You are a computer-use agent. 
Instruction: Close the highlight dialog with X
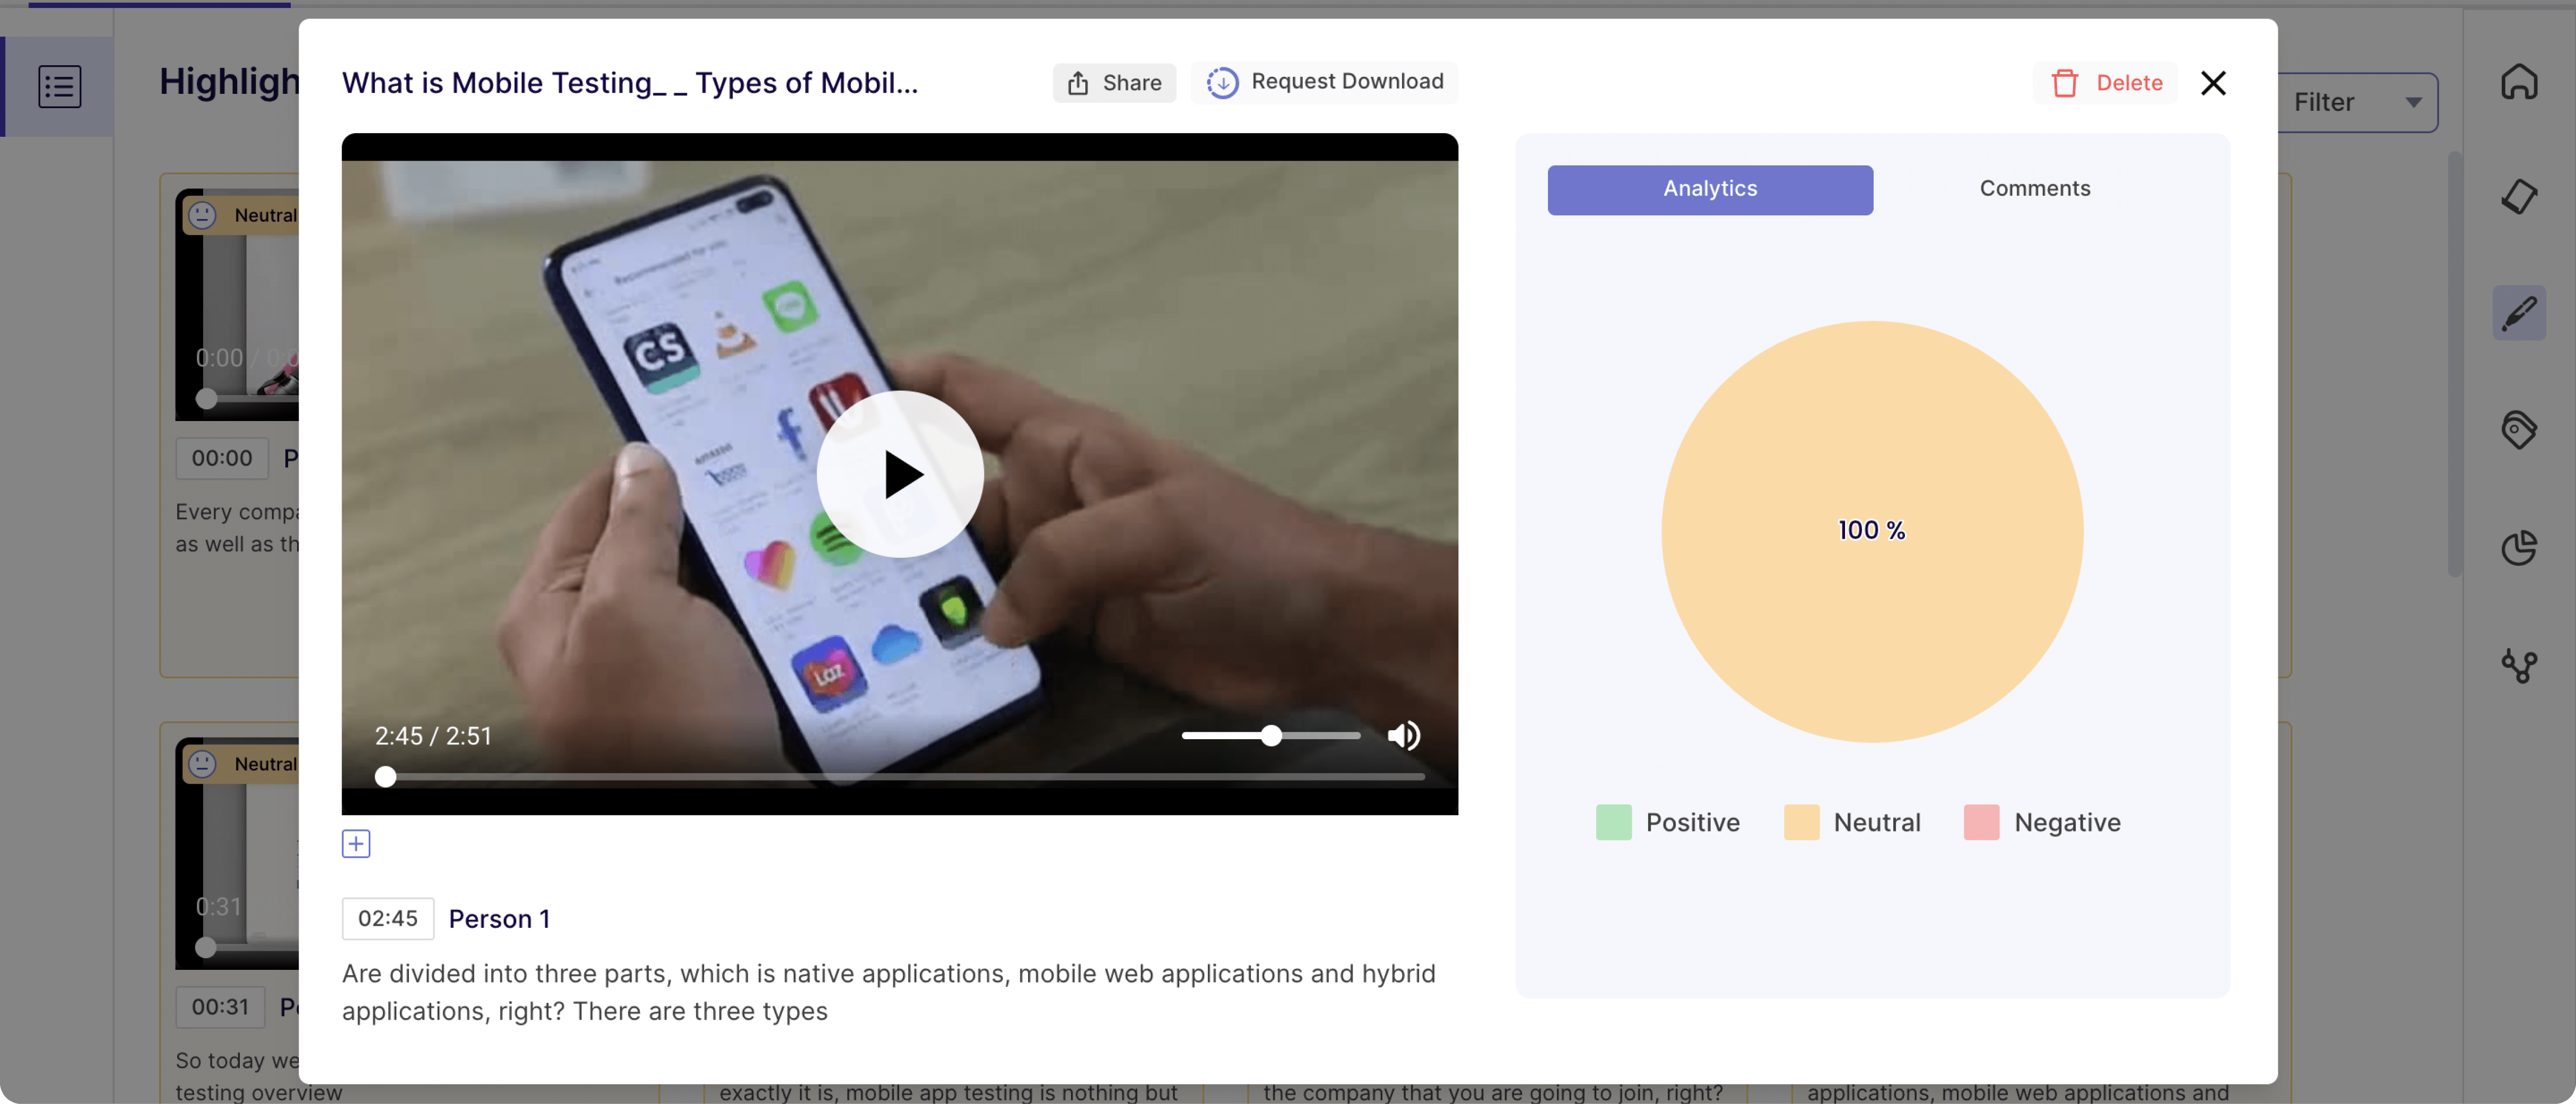pyautogui.click(x=2213, y=83)
